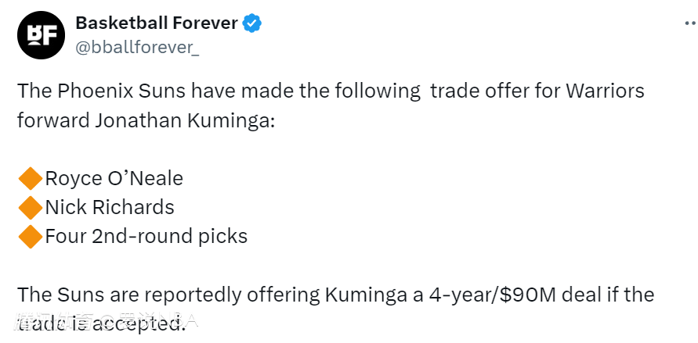The width and height of the screenshot is (698, 343).
Task: Click the orange diamond beside Nick Richards
Action: point(30,207)
